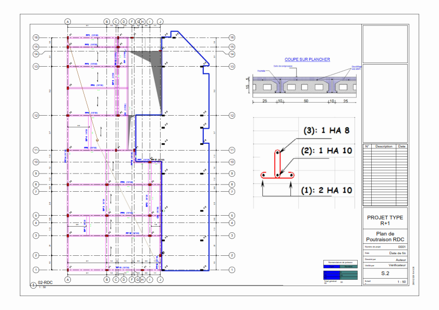Image resolution: width=439 pixels, height=310 pixels.
Task: Select the small brown circle marker on diagonal line
Action: (97, 140)
